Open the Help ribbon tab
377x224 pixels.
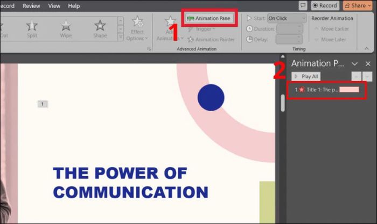click(x=74, y=6)
